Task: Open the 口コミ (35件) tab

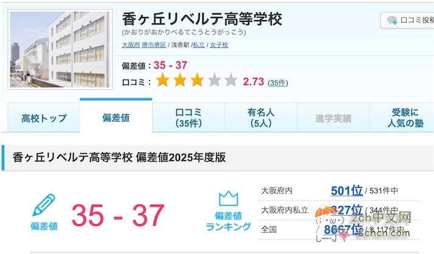Action: 188,118
